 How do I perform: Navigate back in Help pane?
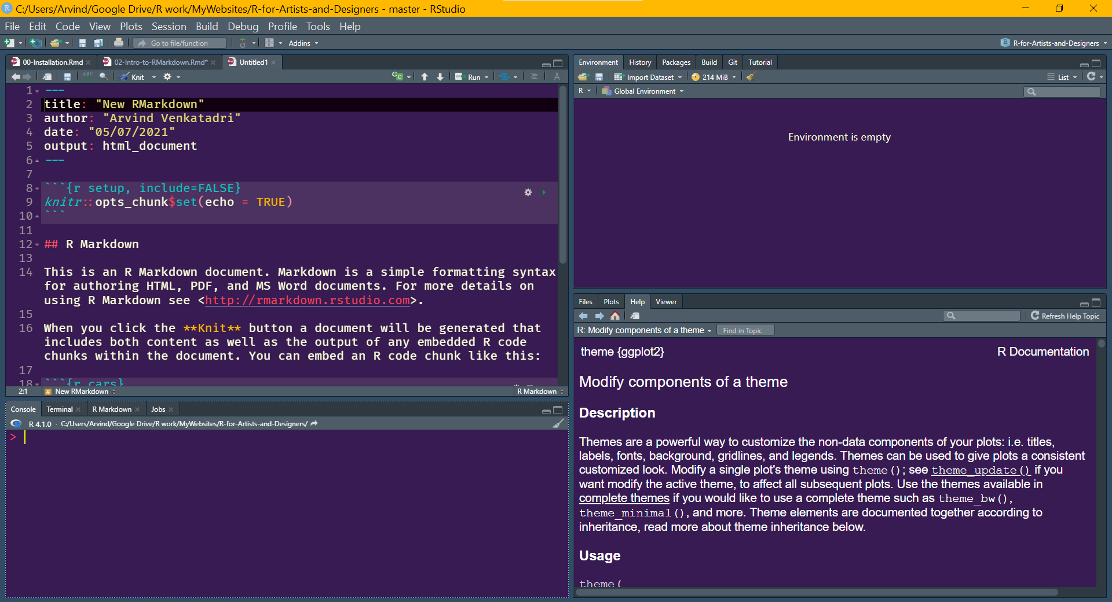(x=583, y=316)
